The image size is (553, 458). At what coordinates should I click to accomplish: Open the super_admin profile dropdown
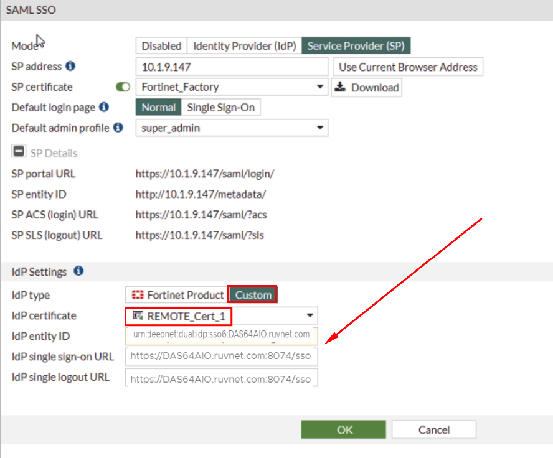pos(321,128)
